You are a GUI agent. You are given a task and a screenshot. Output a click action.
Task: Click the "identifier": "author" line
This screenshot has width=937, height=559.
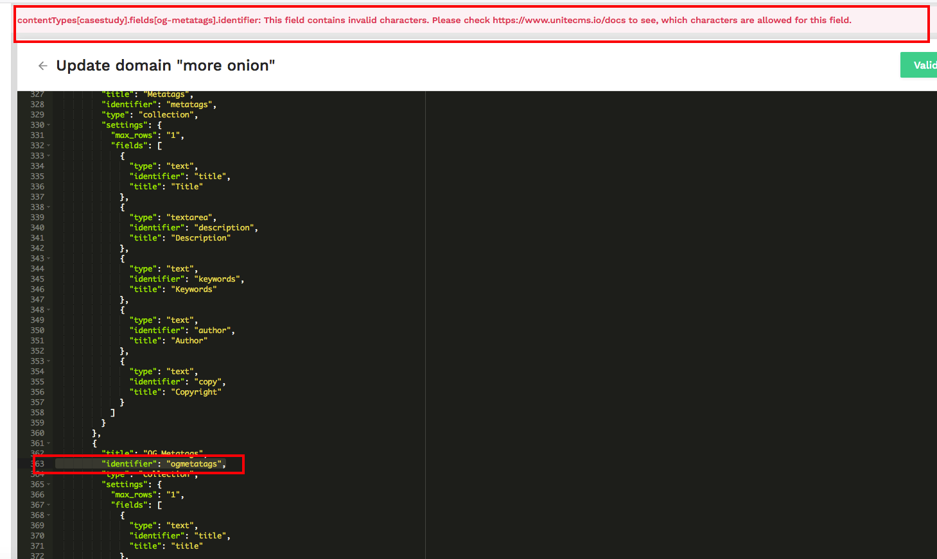coord(182,331)
